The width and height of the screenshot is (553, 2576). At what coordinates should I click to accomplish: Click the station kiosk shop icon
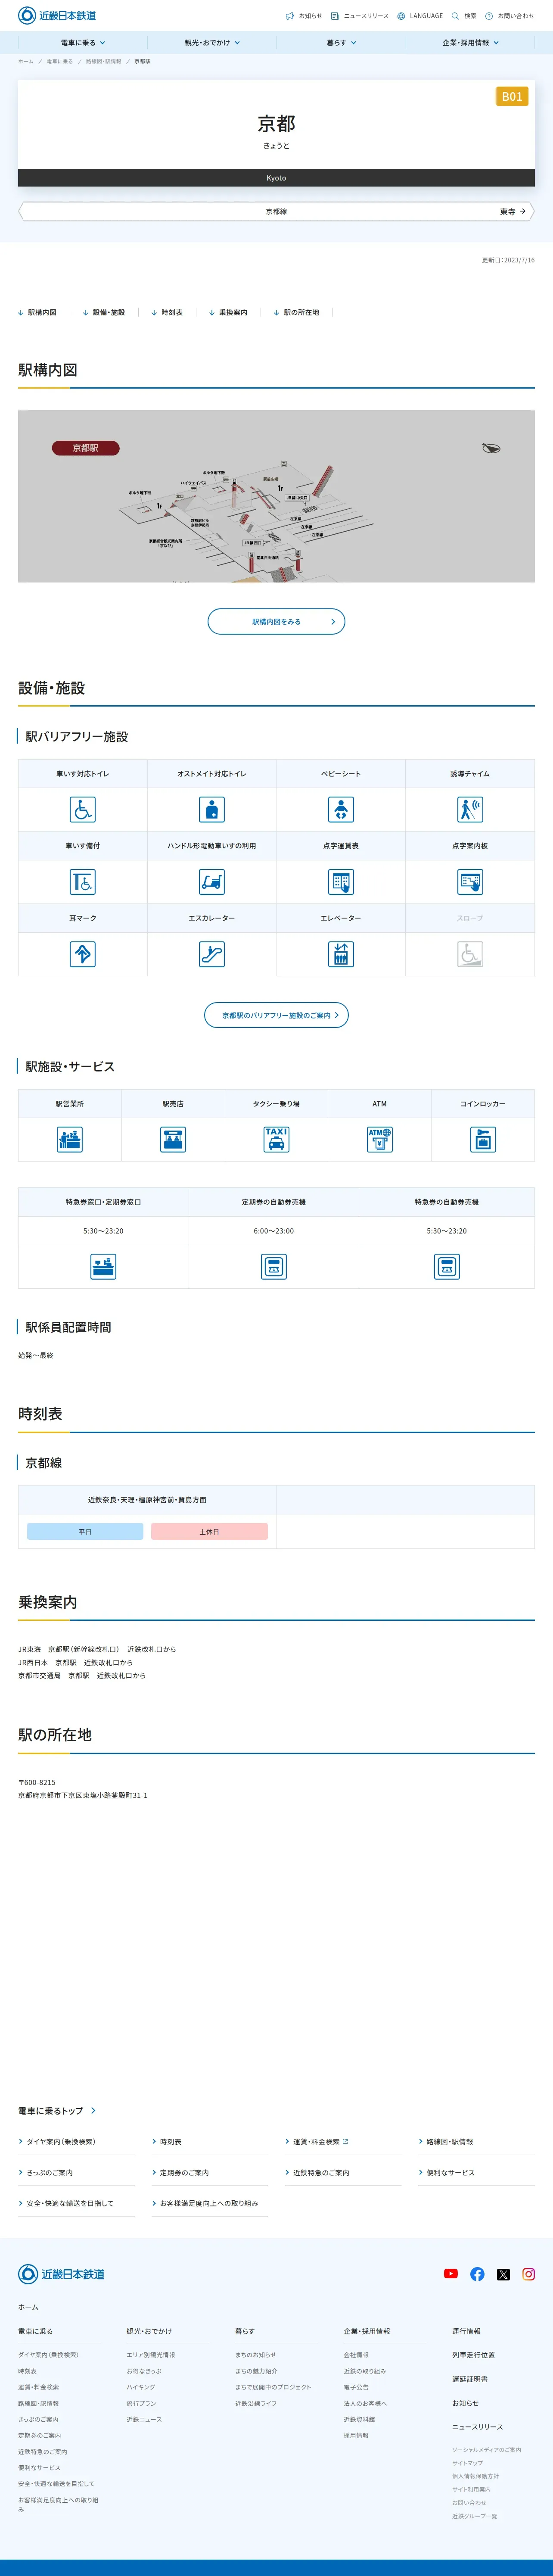[x=173, y=1139]
